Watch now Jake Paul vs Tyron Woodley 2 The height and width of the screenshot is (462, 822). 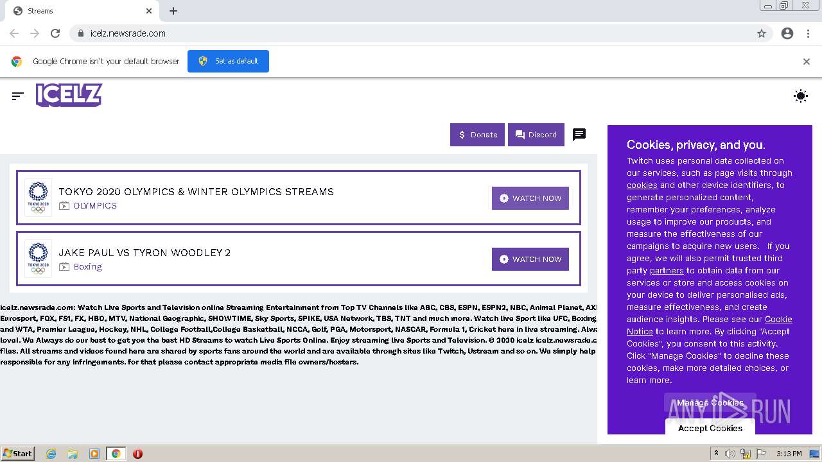click(530, 259)
